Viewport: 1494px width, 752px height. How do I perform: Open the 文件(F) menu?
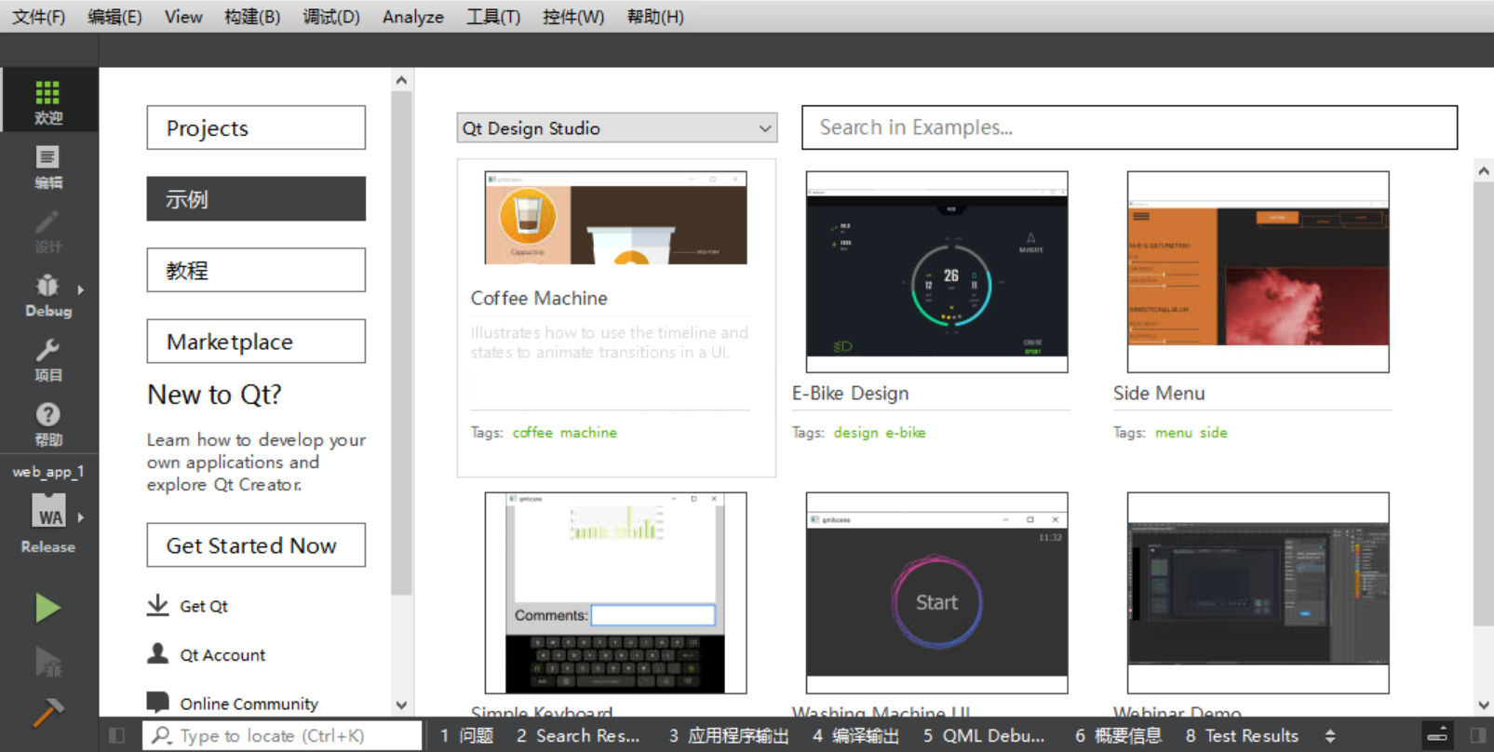coord(38,17)
